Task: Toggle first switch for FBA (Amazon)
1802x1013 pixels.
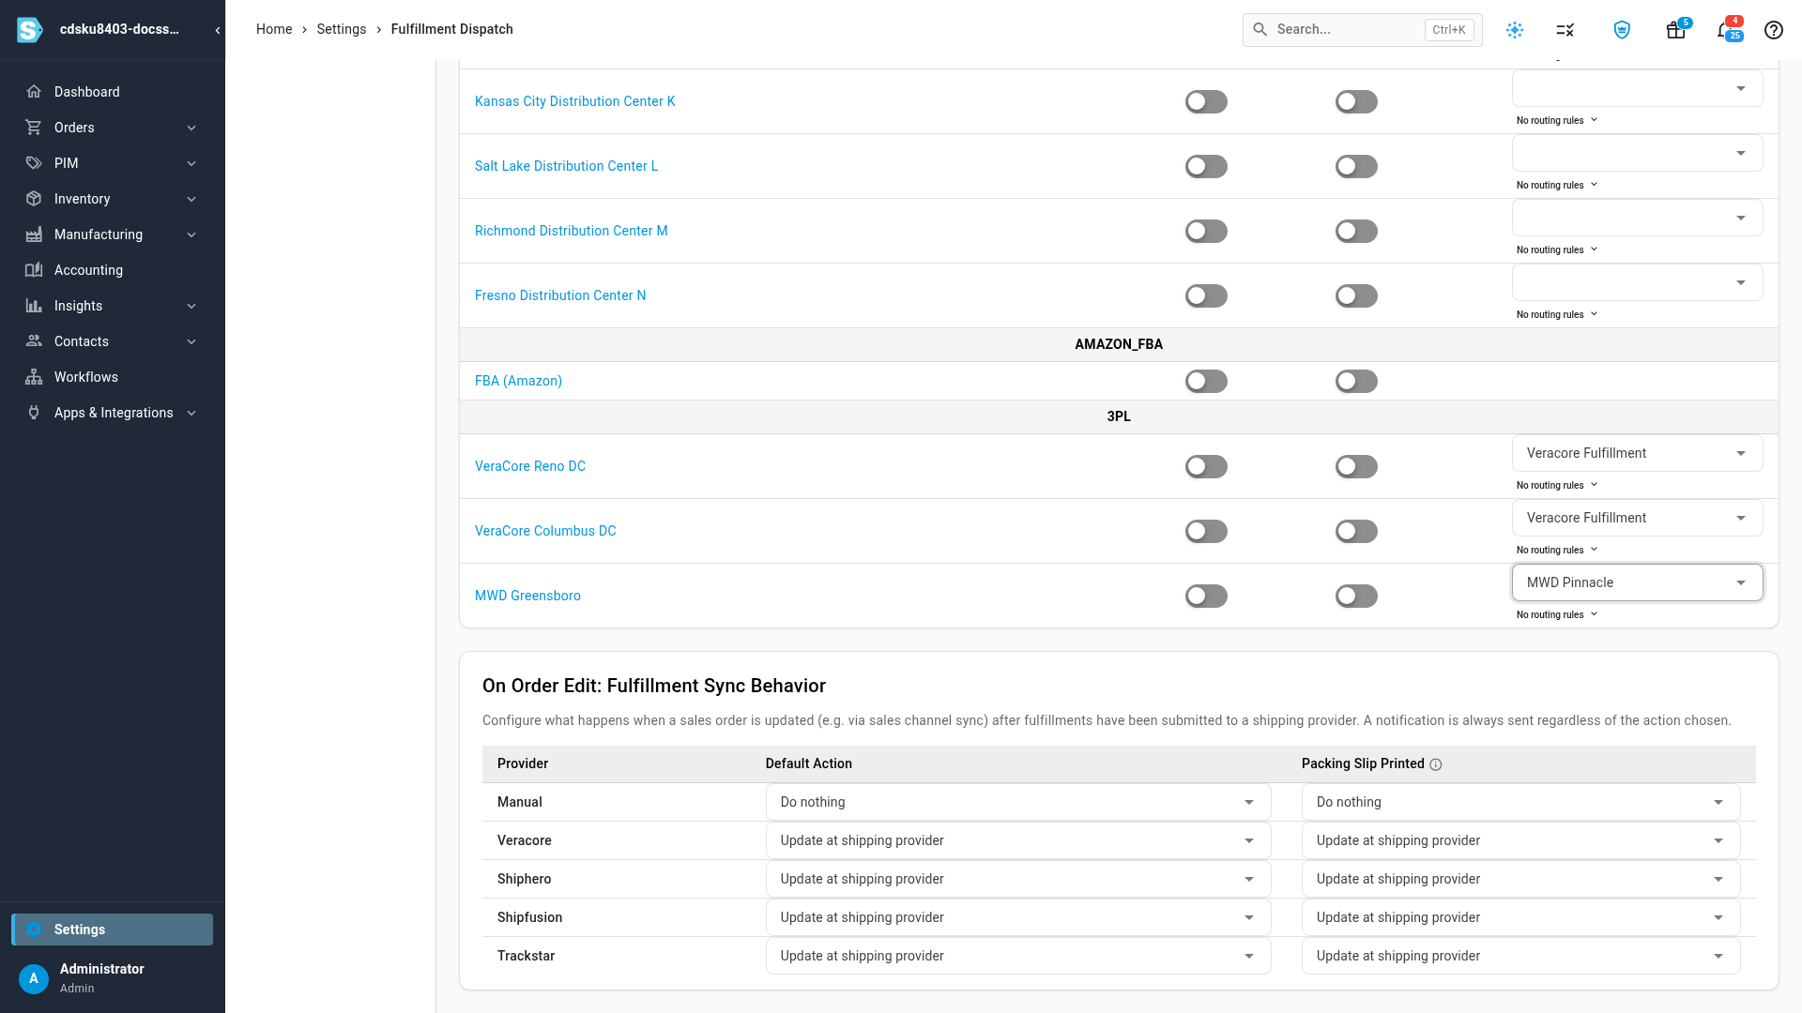Action: coord(1206,381)
